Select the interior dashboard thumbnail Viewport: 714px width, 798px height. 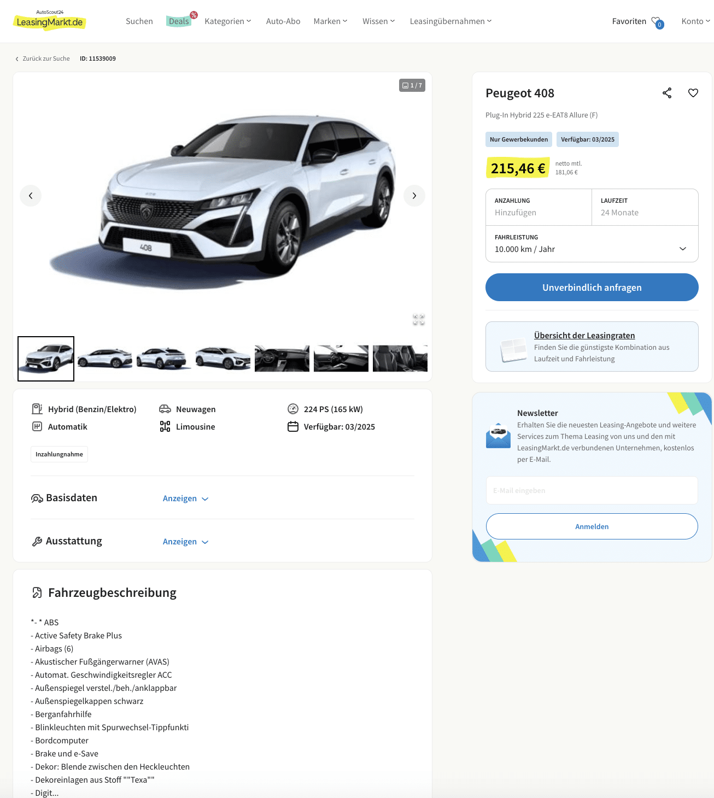pos(282,359)
